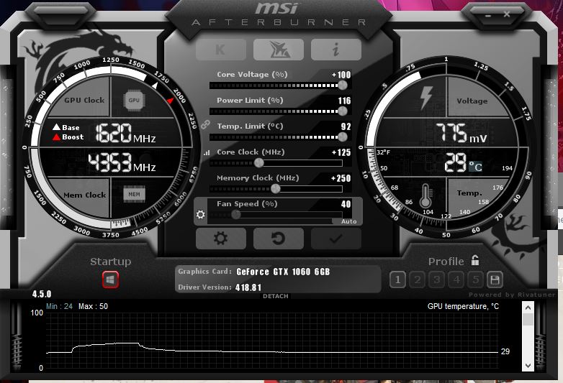
Task: Click the Core Clock +125 value
Action: pyautogui.click(x=341, y=152)
